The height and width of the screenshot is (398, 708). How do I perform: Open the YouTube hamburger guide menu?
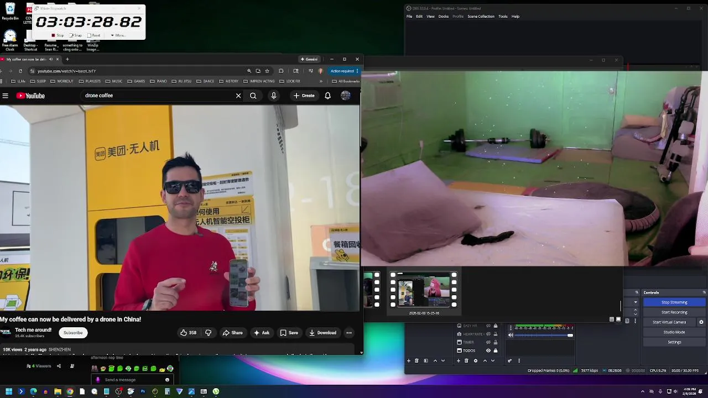tap(5, 96)
